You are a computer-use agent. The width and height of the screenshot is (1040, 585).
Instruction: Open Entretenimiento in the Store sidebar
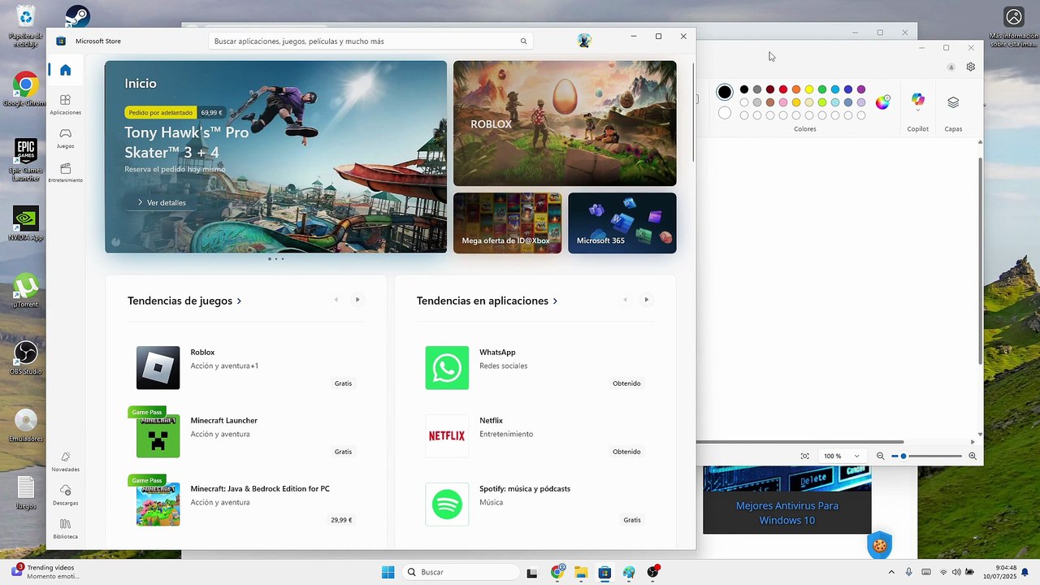pyautogui.click(x=65, y=172)
